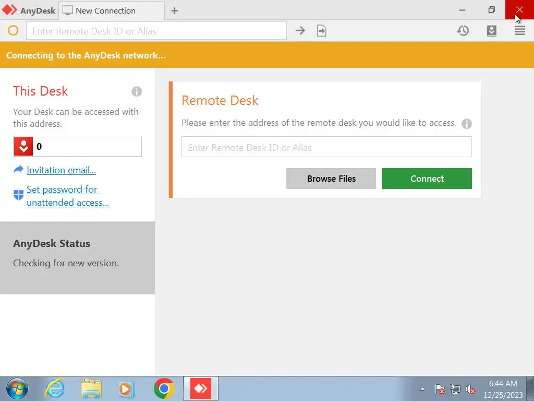Click 'Checking for new version.' status text
The width and height of the screenshot is (534, 401).
click(66, 263)
